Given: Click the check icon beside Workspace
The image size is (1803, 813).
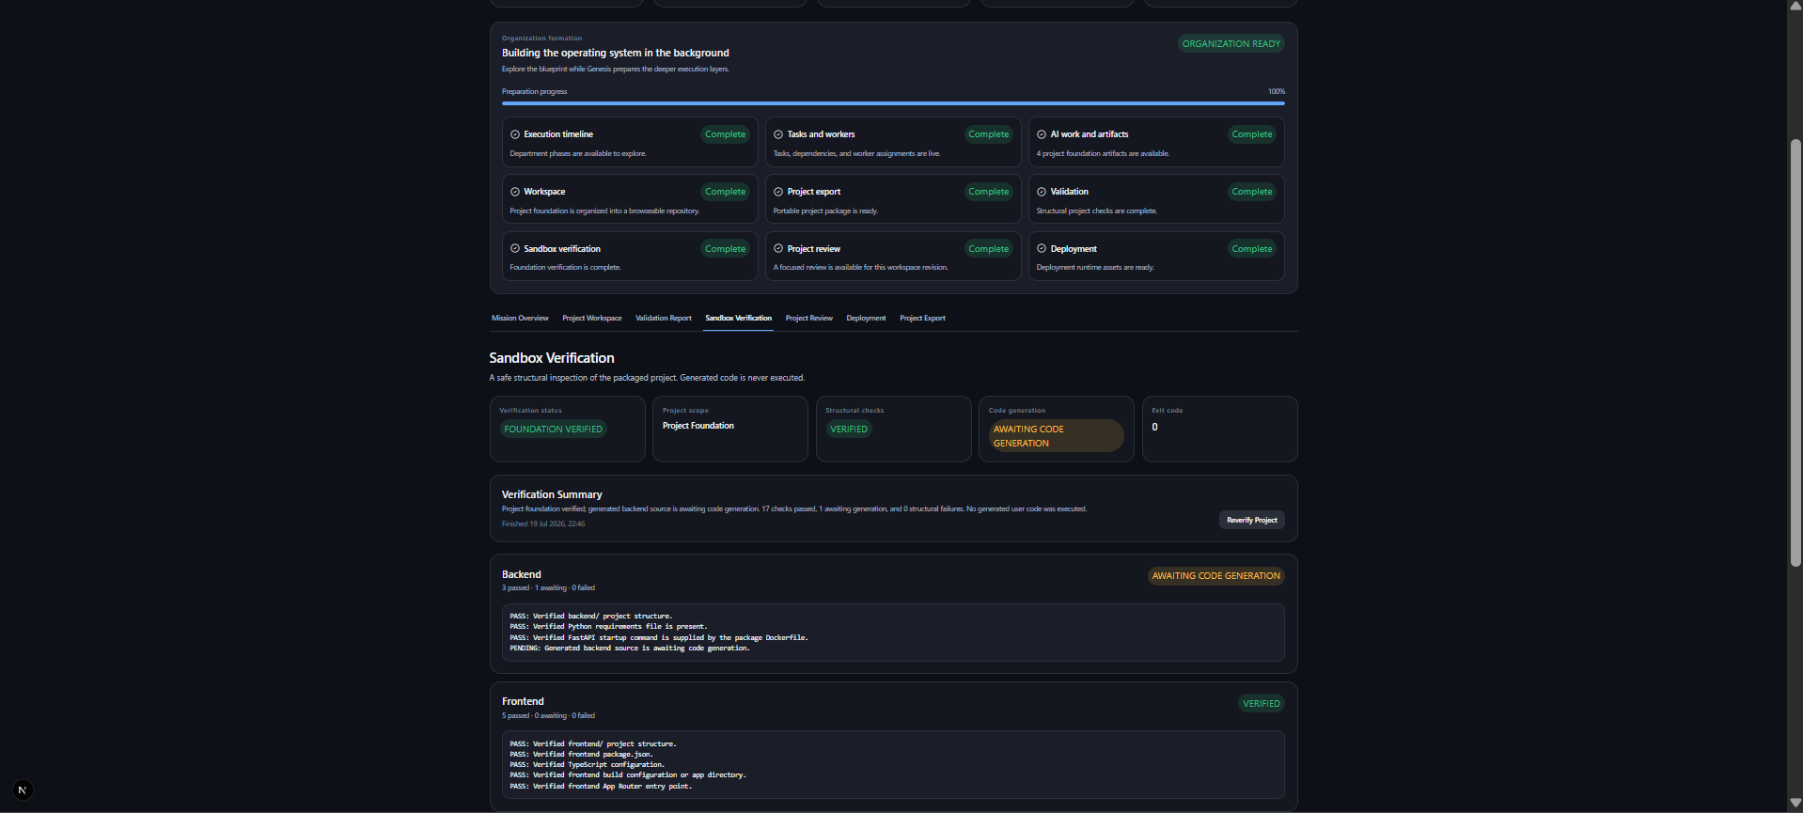Looking at the screenshot, I should click(515, 192).
